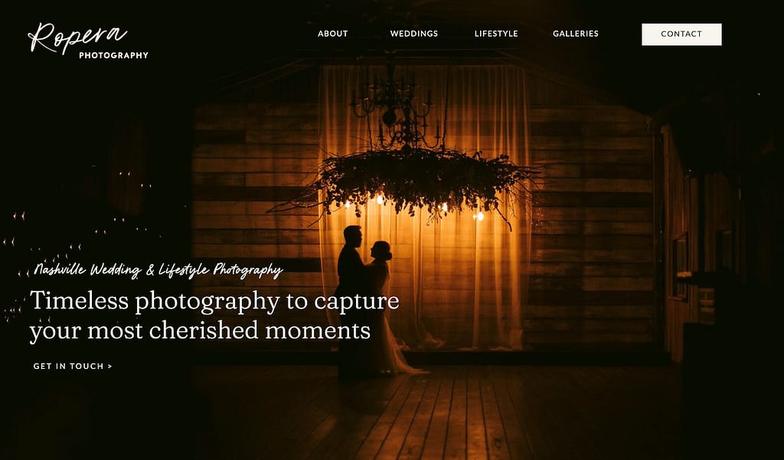This screenshot has width=784, height=460.
Task: Click the arrow after Get In Touch
Action: click(110, 366)
